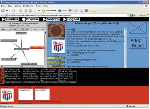Click the Mail envelope toolbar icon
The width and height of the screenshot is (150, 109).
click(75, 10)
